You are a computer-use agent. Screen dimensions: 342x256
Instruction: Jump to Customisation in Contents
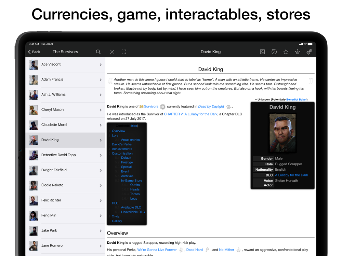(x=122, y=154)
